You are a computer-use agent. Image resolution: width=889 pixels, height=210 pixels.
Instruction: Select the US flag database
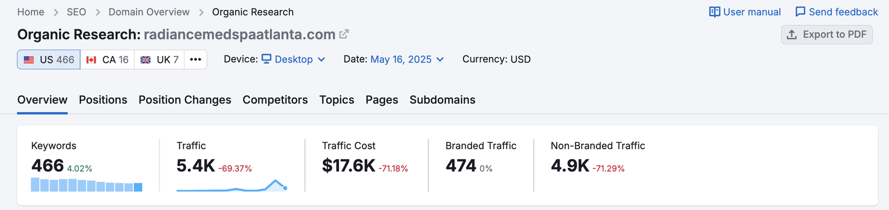click(x=49, y=59)
